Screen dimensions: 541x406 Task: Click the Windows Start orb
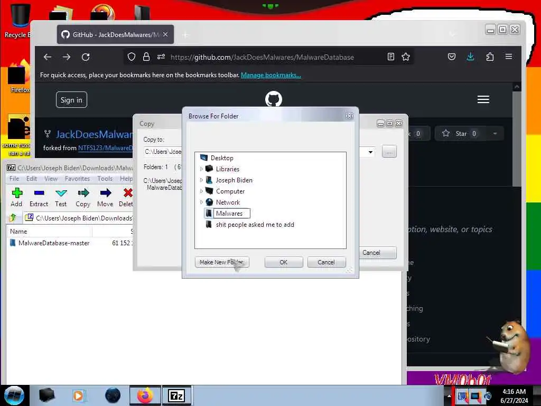(x=14, y=395)
